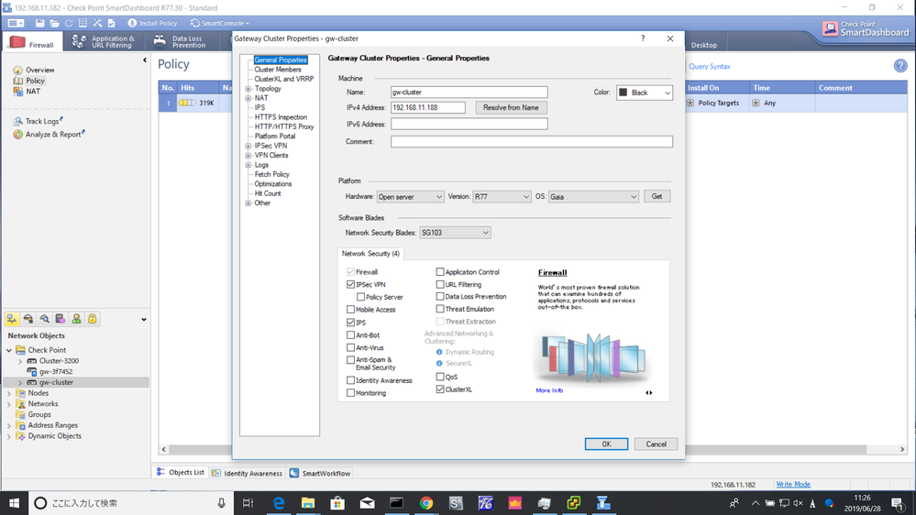
Task: Click the Refresh icon in top toolbar
Action: (x=69, y=23)
